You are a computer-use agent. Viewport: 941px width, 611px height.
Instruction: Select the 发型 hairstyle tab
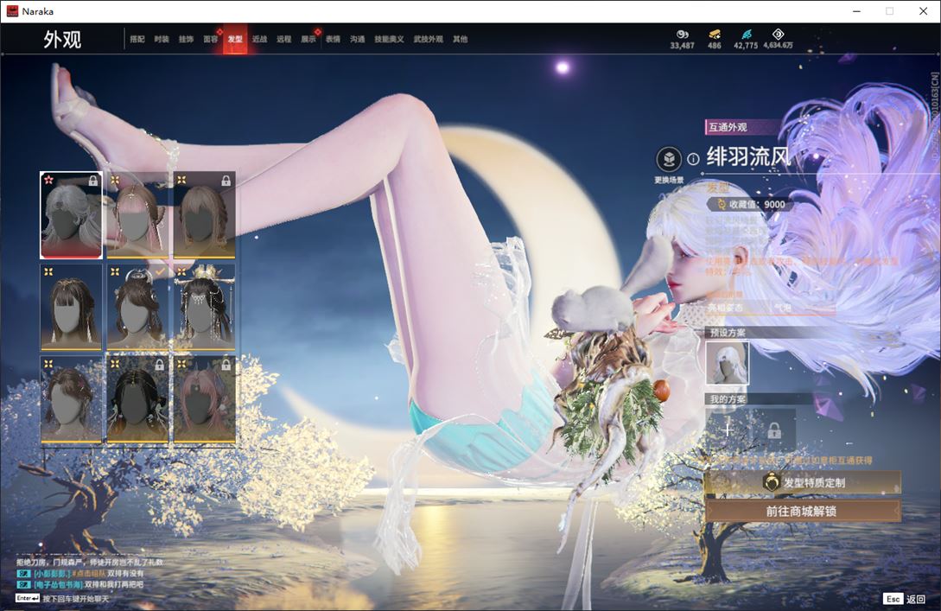tap(235, 39)
